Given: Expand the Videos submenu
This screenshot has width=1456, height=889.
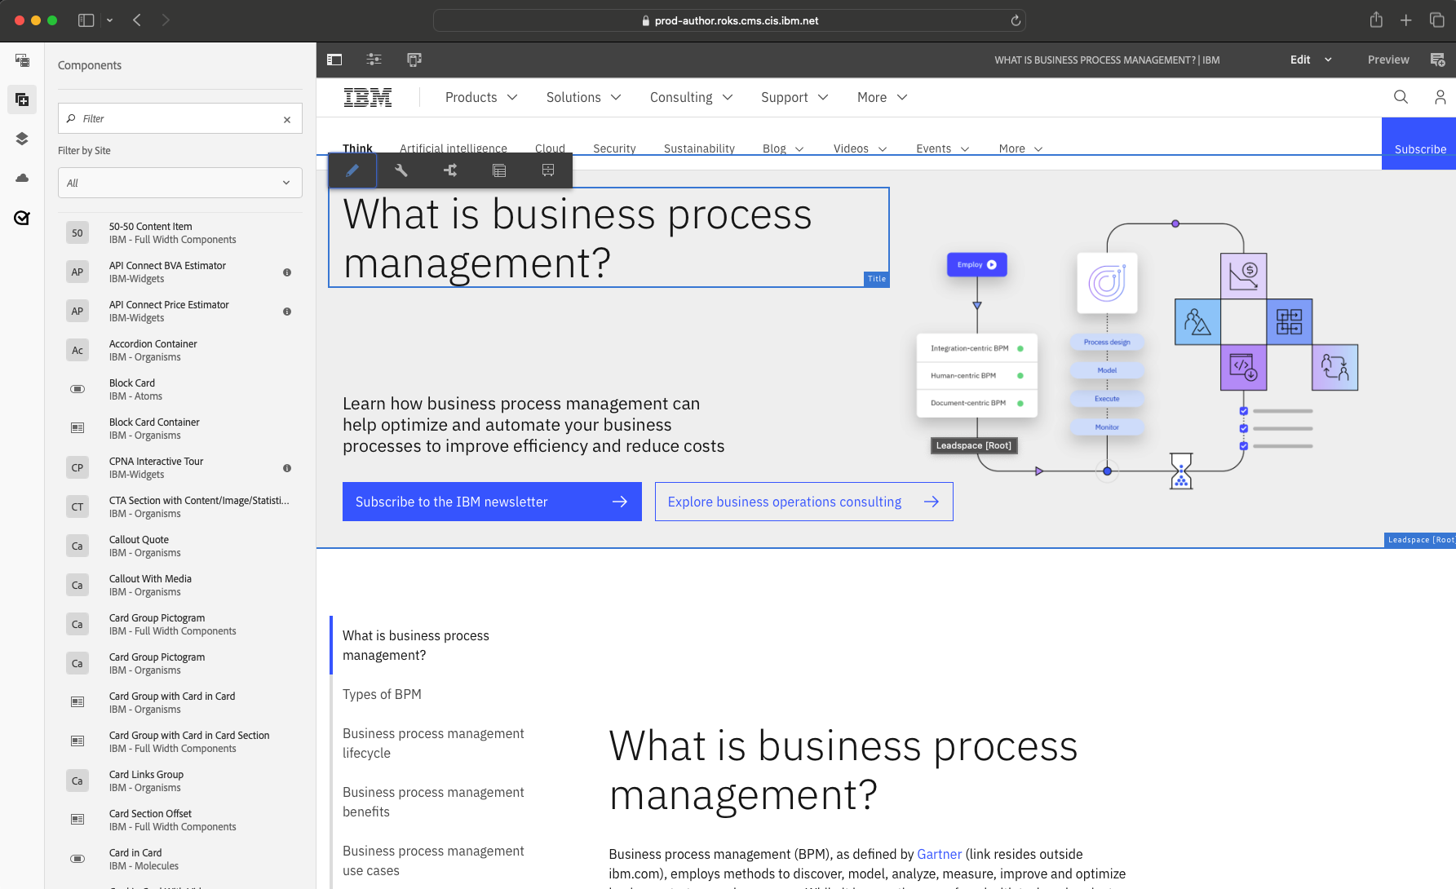Looking at the screenshot, I should 861,148.
